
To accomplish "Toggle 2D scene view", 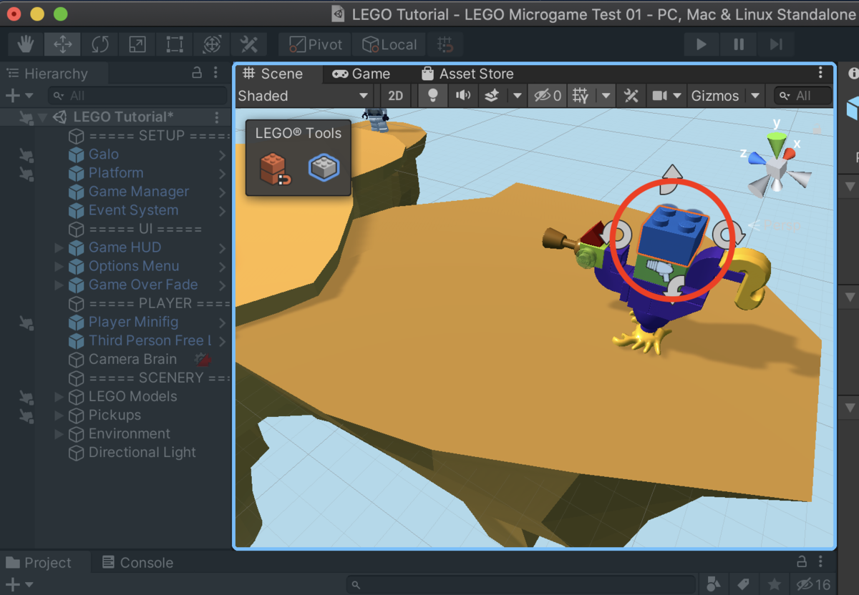I will [x=395, y=96].
